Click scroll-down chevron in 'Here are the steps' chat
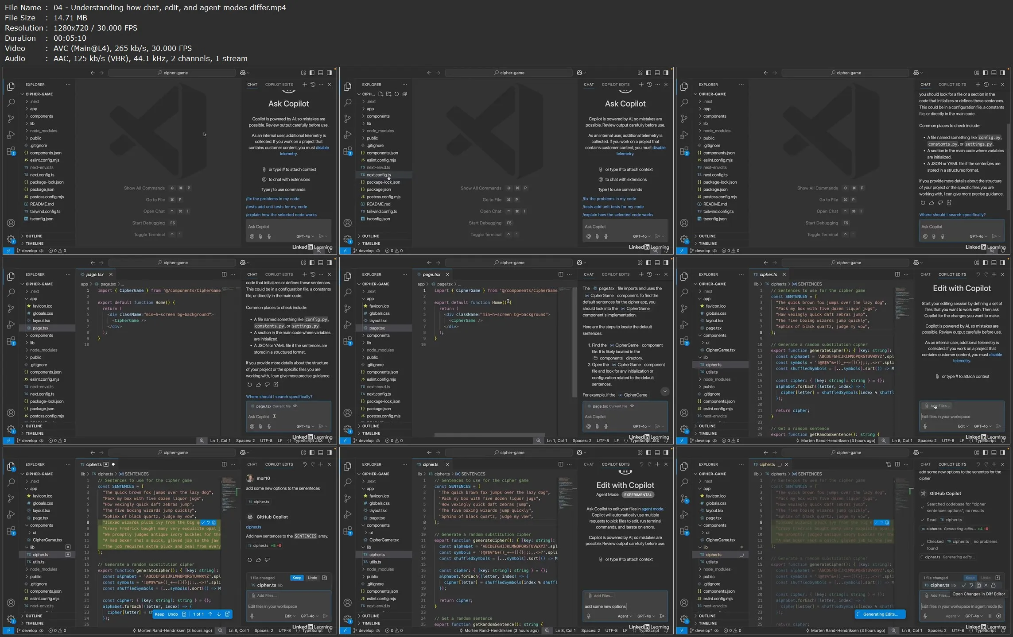Image resolution: width=1013 pixels, height=637 pixels. (x=665, y=391)
